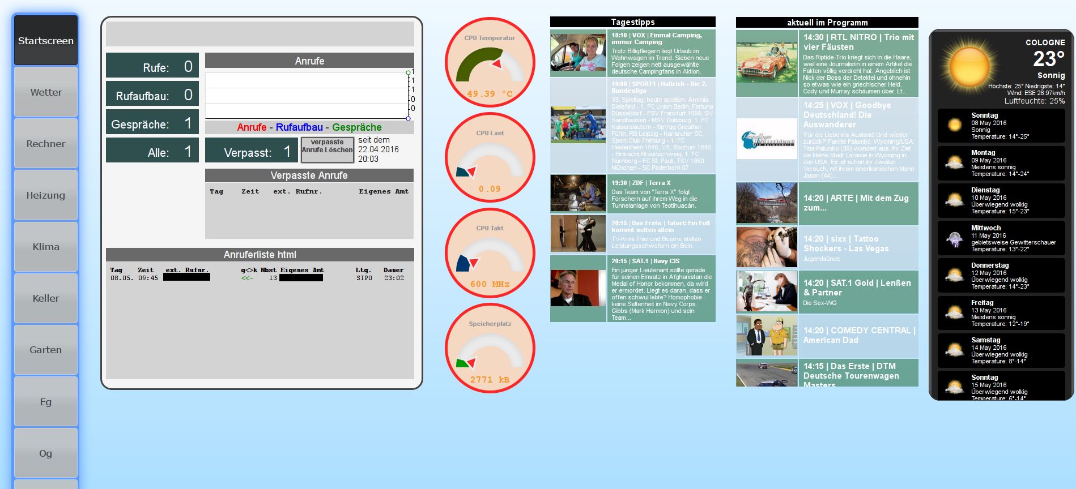Open 14:20 SAT.1 Gold Lenßen title

[x=857, y=288]
